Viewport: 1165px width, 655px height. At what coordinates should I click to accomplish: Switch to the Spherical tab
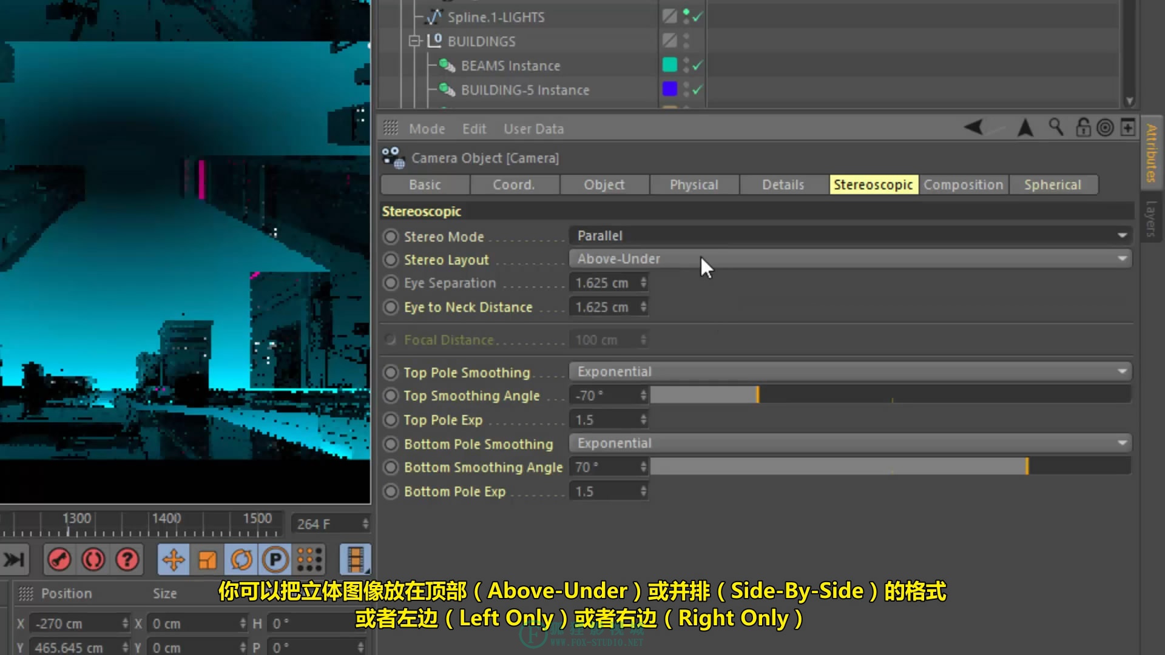coord(1053,185)
